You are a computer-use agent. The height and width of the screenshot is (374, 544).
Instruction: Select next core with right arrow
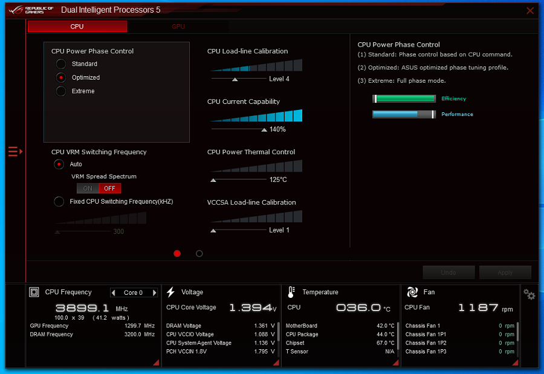[x=154, y=293]
